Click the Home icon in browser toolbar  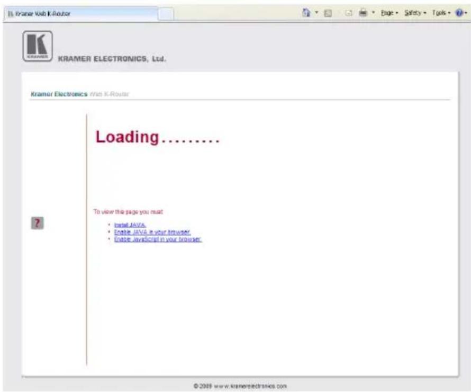point(306,13)
